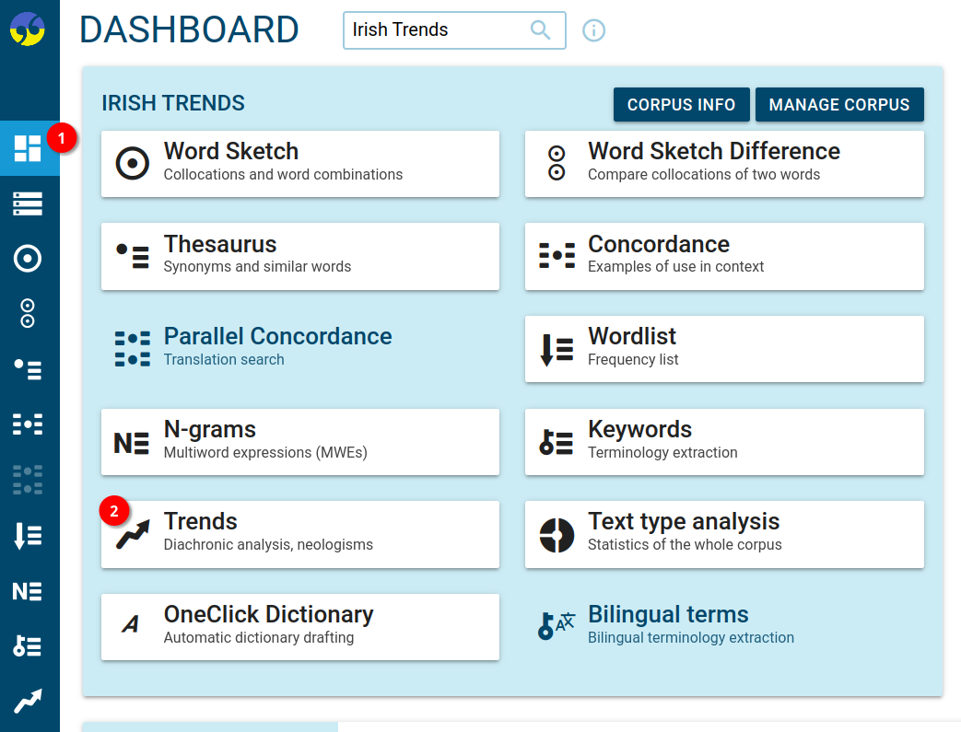This screenshot has height=732, width=961.
Task: Open the Wordlist sidebar icon
Action: coord(28,535)
